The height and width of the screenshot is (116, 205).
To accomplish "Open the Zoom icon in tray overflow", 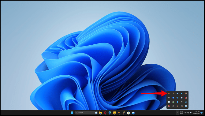I will pyautogui.click(x=173, y=98).
